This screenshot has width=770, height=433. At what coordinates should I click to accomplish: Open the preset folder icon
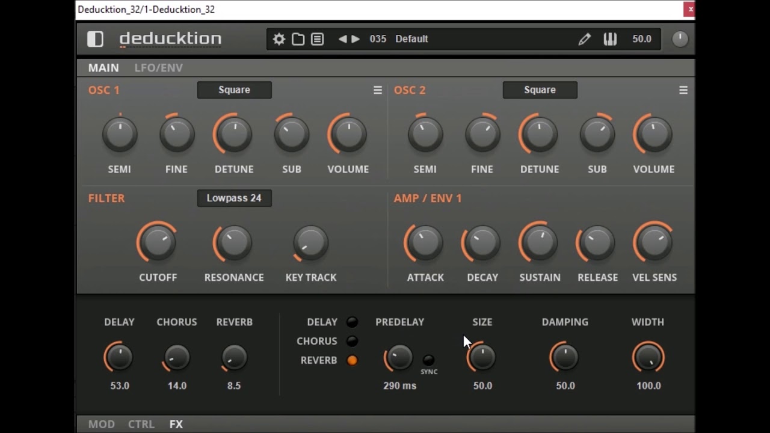click(x=298, y=39)
